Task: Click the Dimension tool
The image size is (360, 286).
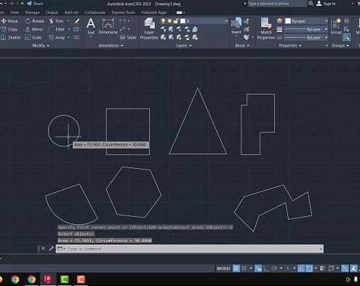Action: (108, 26)
